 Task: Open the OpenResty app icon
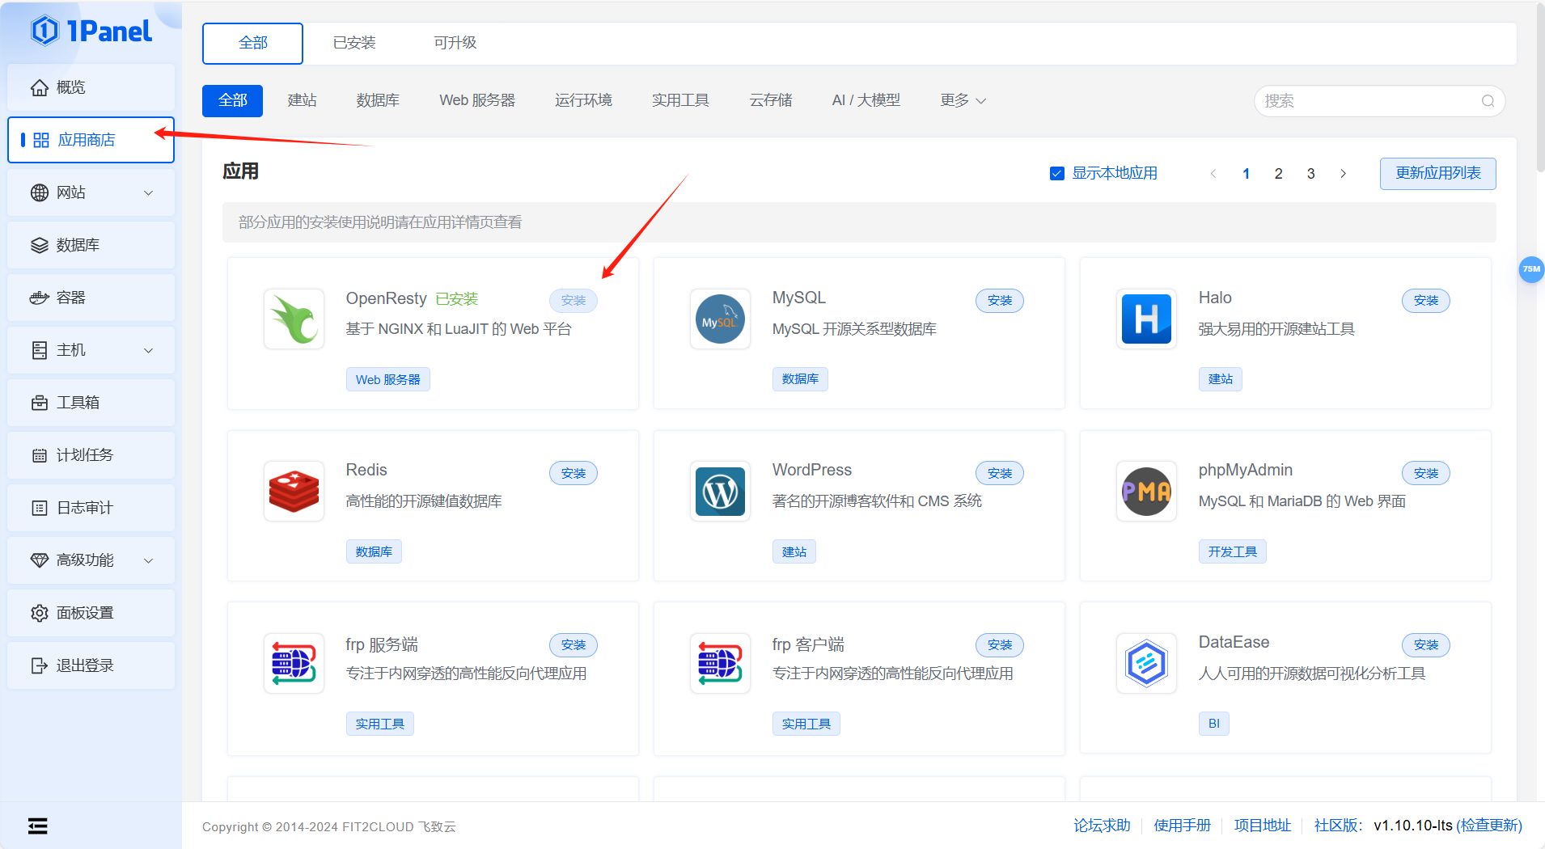pos(294,319)
